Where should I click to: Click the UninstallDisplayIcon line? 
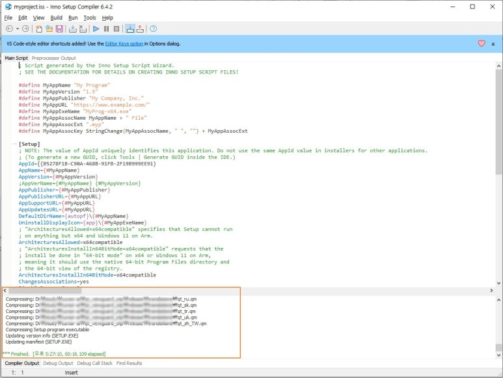83,223
